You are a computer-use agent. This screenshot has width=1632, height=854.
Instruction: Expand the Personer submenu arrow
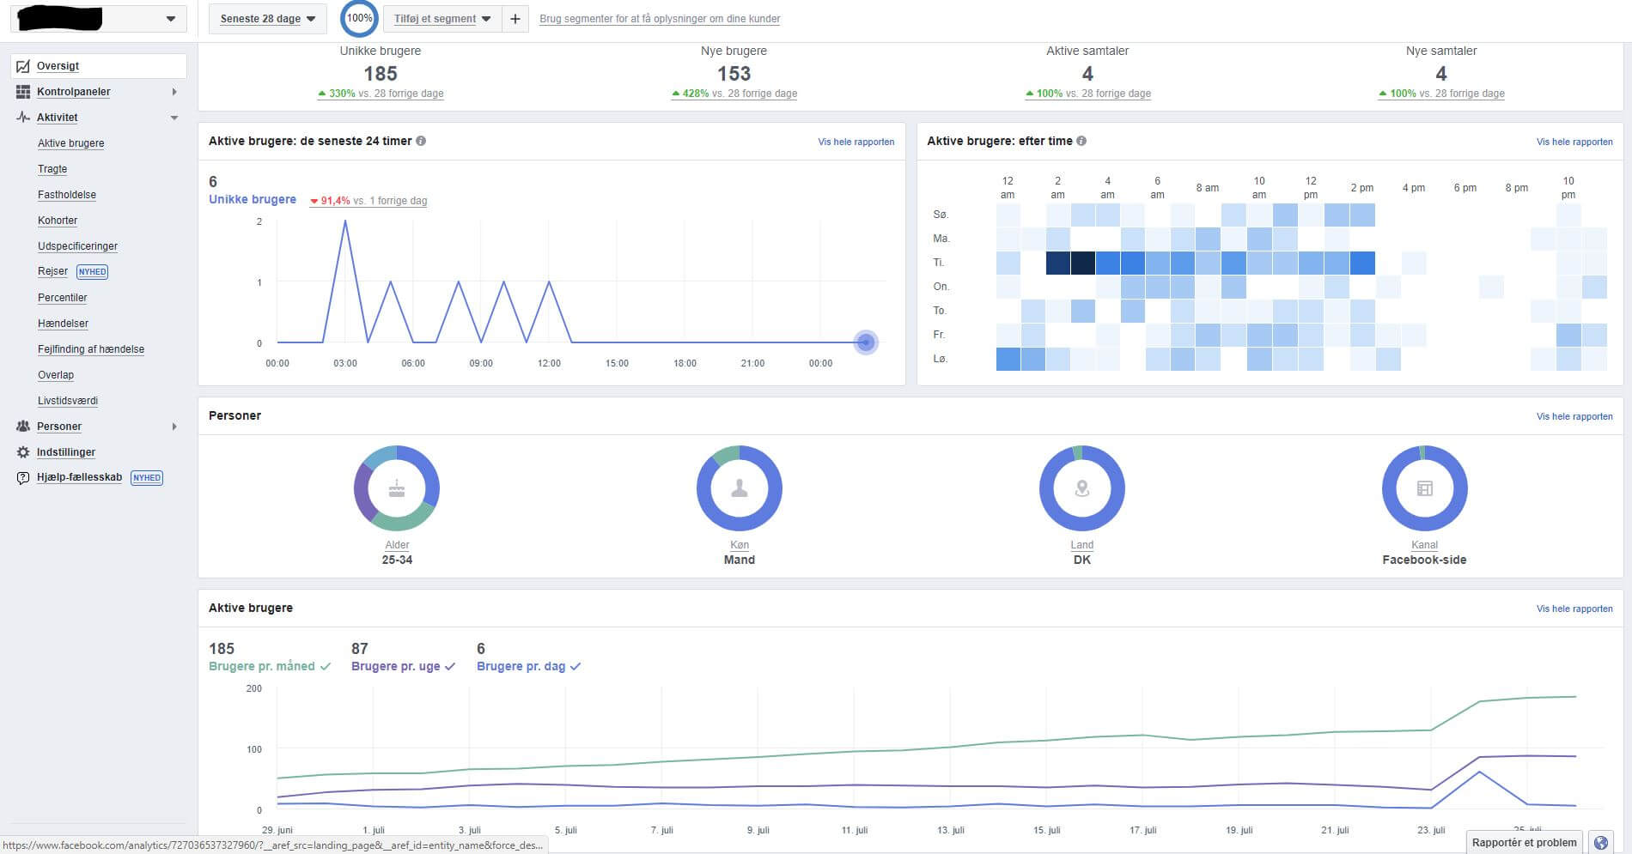point(174,427)
